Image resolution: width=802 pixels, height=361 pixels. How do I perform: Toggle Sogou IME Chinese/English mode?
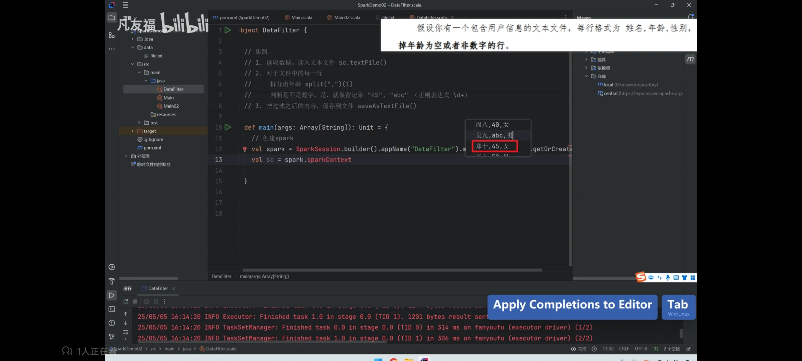tap(651, 277)
